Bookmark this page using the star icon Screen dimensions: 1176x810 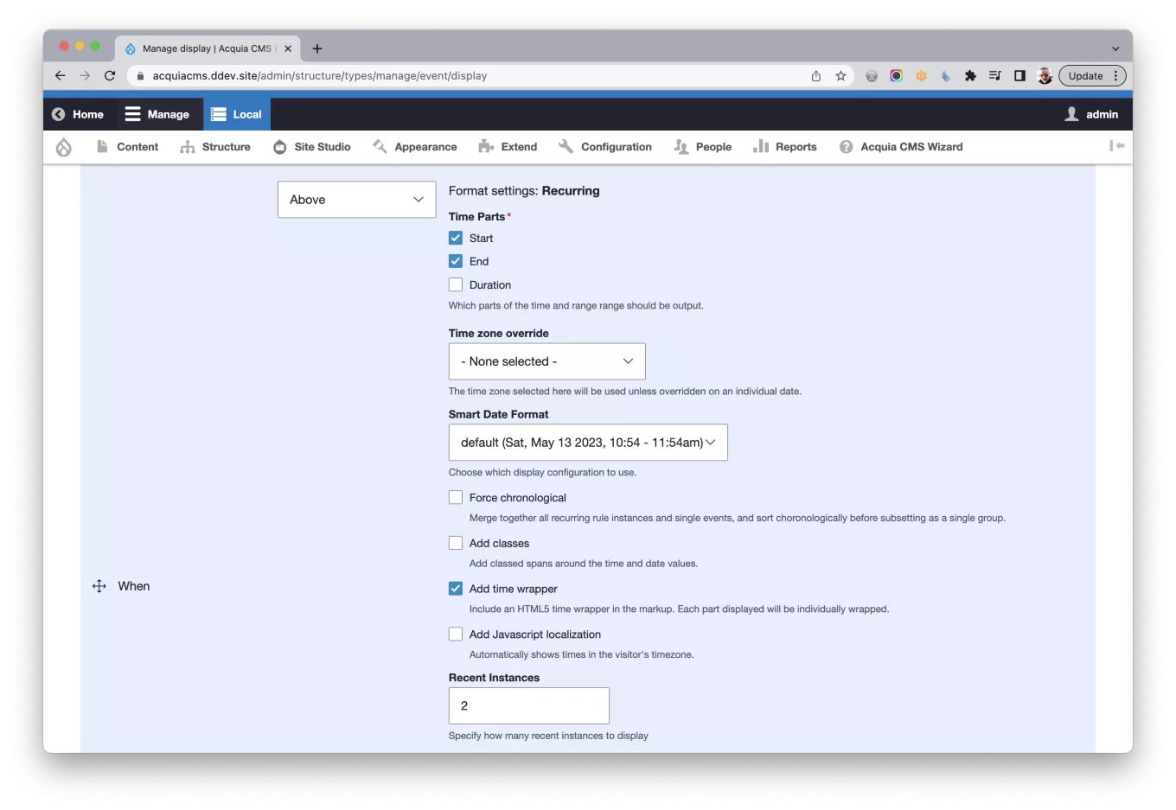pyautogui.click(x=840, y=76)
